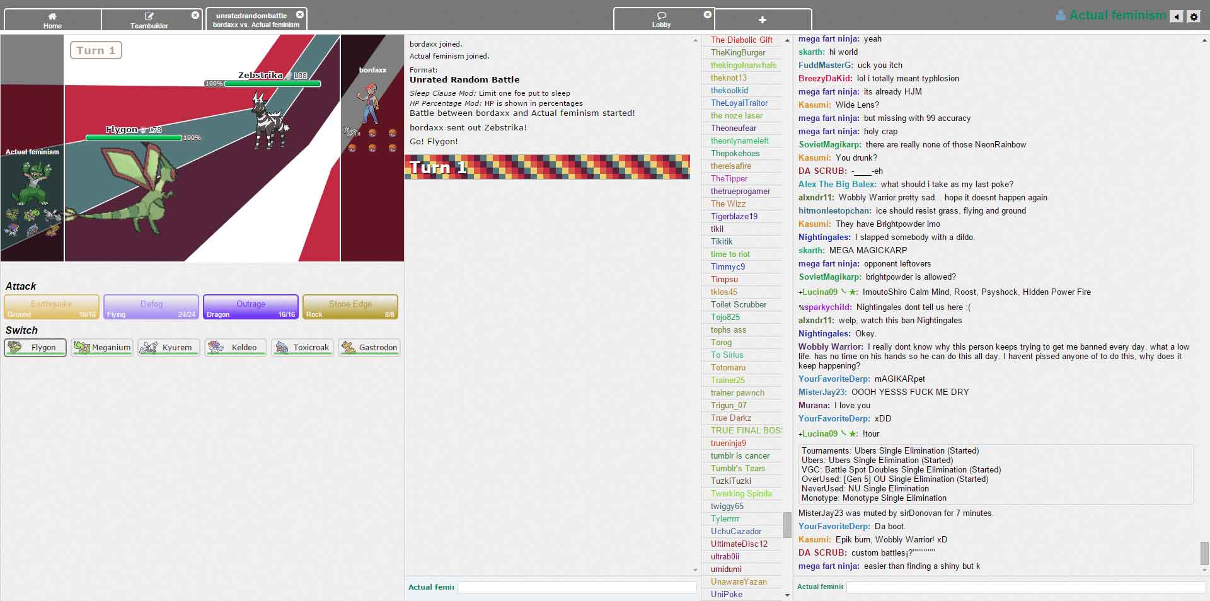Switch to Toxicroak
This screenshot has height=601, width=1210.
point(302,347)
